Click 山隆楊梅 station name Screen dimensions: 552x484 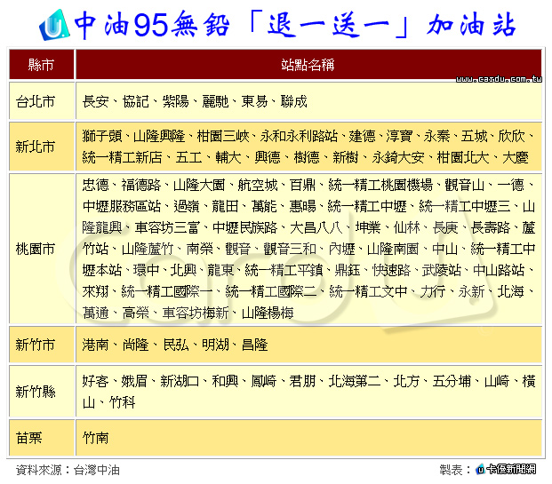[x=268, y=313]
